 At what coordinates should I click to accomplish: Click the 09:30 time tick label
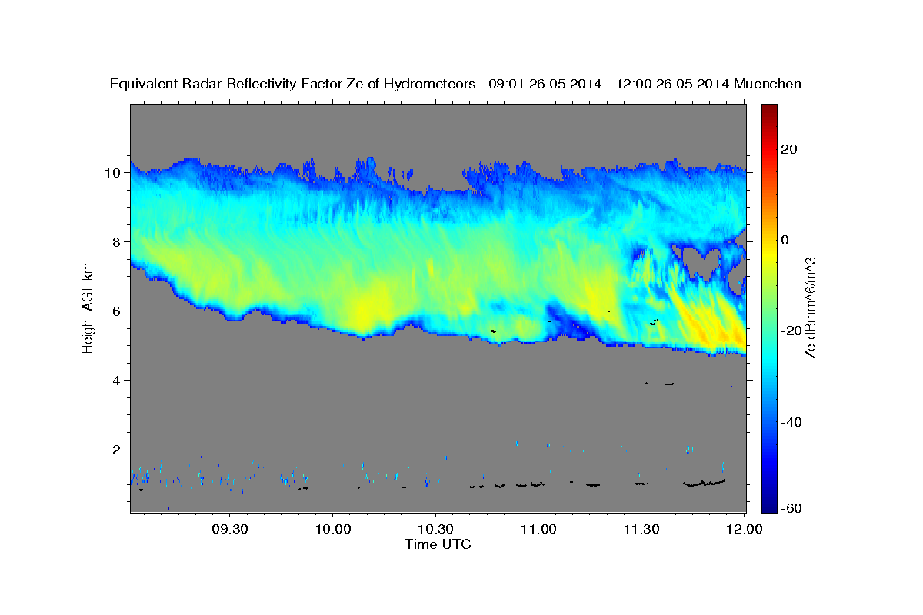click(x=230, y=530)
